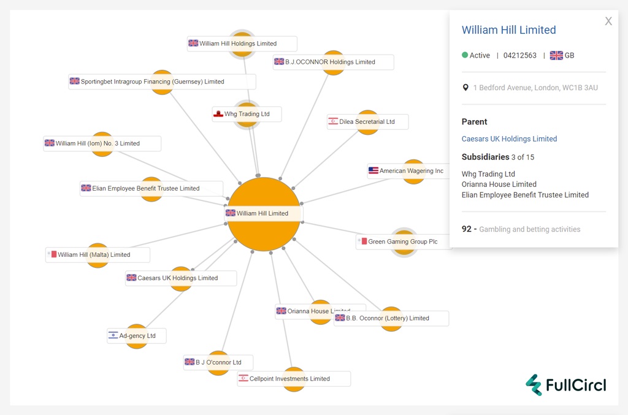Click the US flag on American Wagering Inc
This screenshot has width=628, height=415.
(373, 170)
